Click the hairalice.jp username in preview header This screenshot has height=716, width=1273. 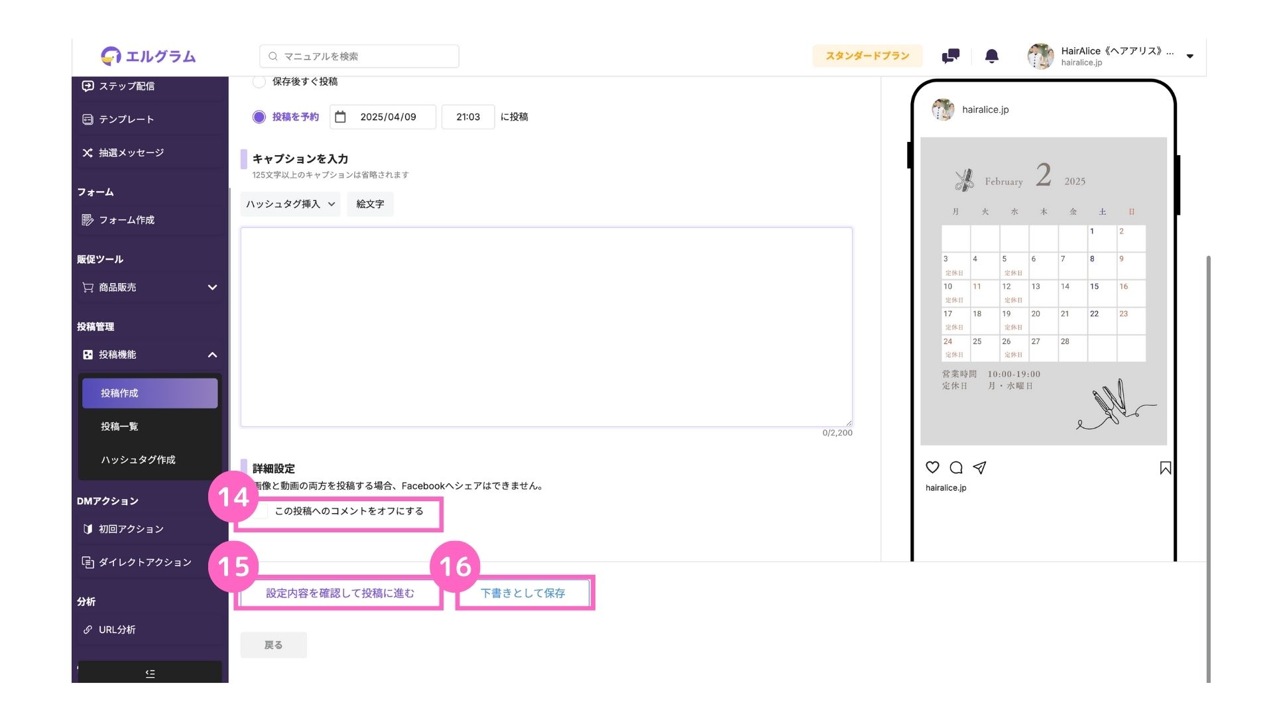tap(985, 109)
